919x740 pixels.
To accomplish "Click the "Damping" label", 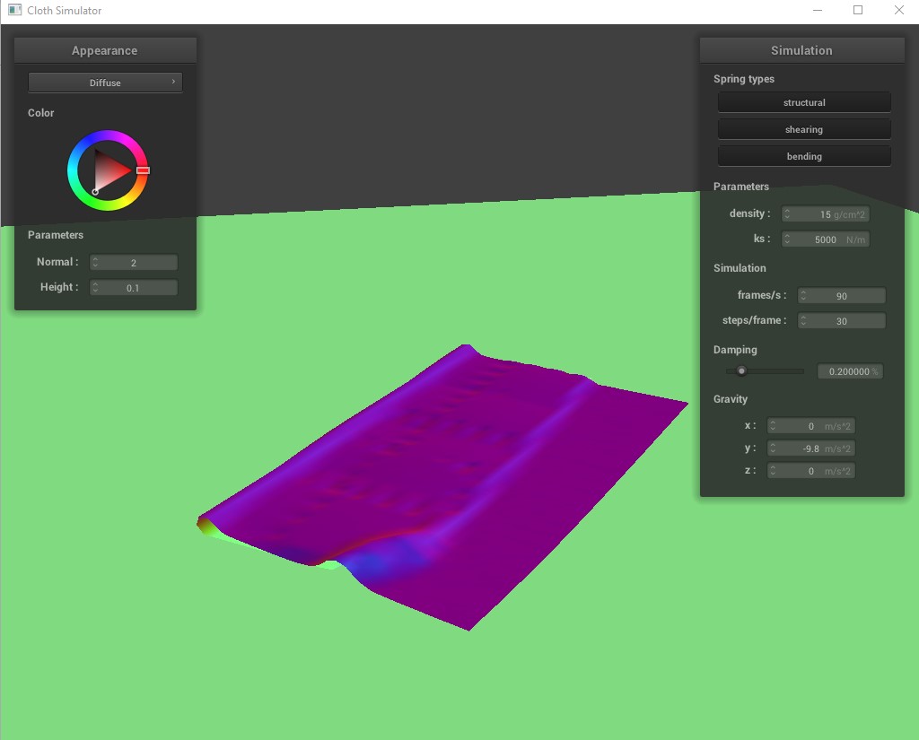I will [x=735, y=350].
